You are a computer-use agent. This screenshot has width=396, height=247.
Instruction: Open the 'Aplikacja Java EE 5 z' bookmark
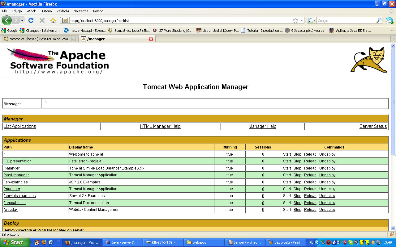(350, 30)
